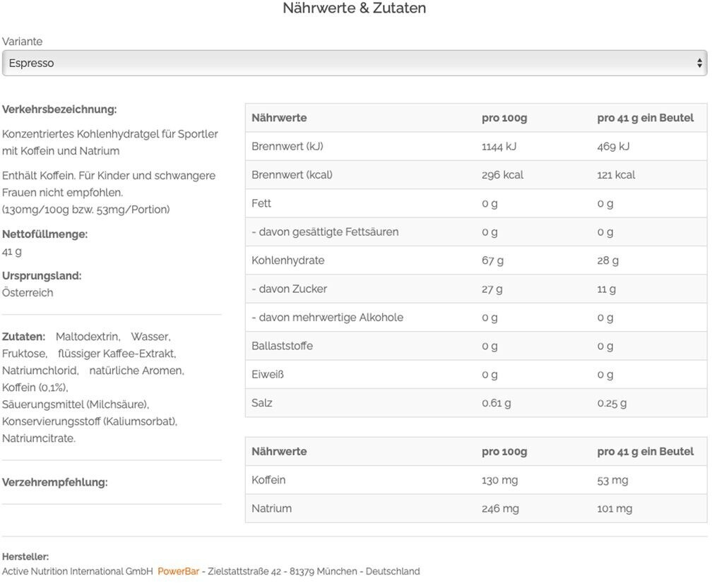Click the Koffein row in second table
The height and width of the screenshot is (583, 712).
click(268, 480)
